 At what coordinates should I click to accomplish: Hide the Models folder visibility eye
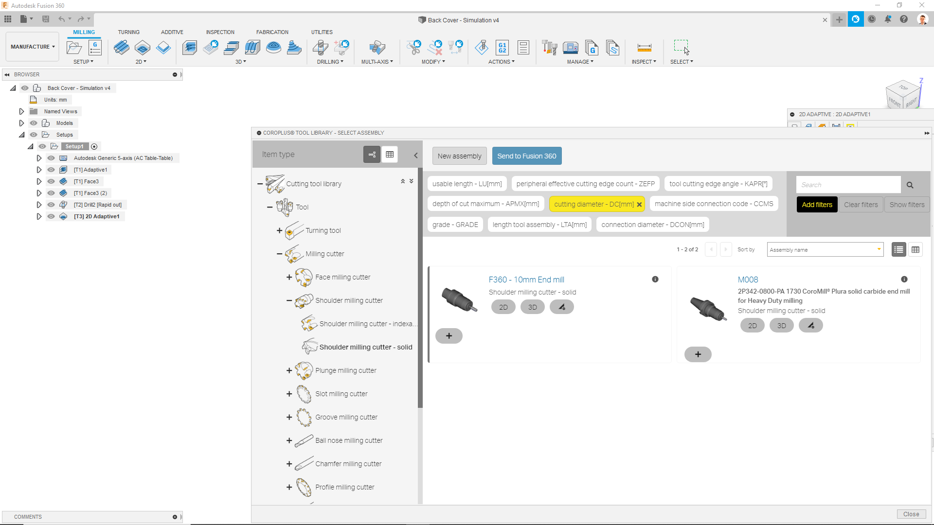tap(34, 123)
